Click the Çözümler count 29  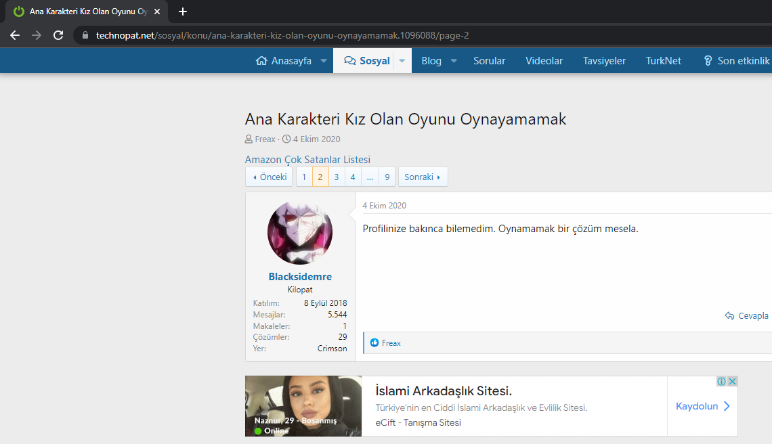click(343, 337)
